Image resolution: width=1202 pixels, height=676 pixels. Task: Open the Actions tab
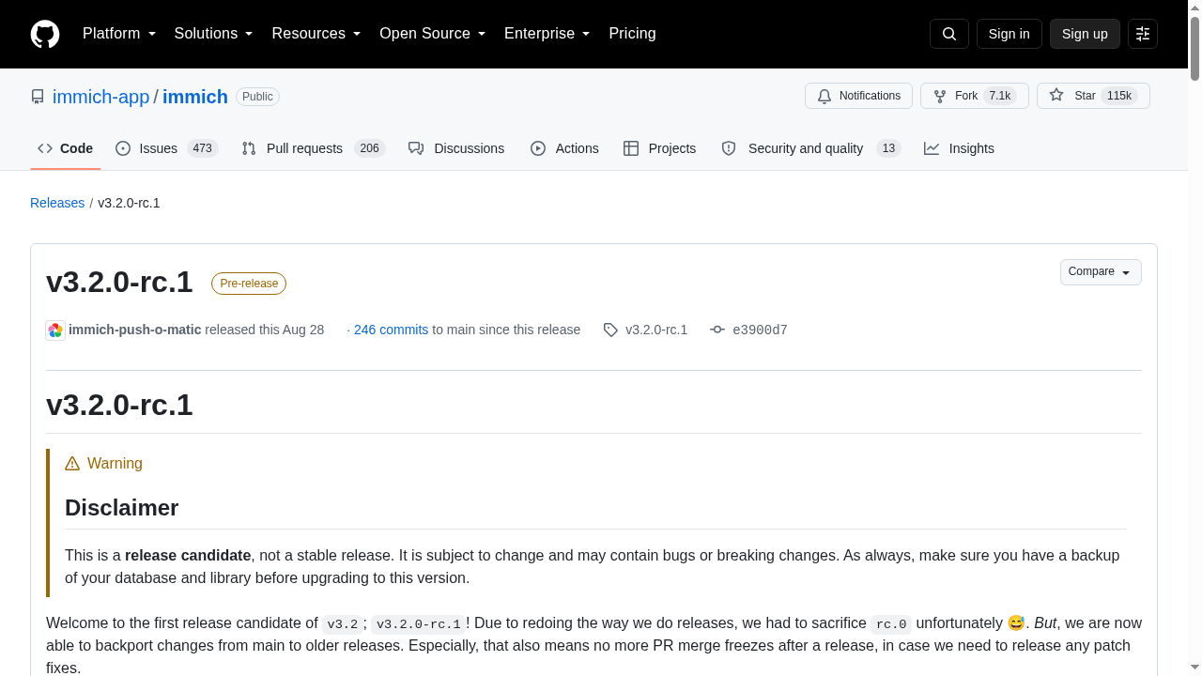tap(564, 148)
